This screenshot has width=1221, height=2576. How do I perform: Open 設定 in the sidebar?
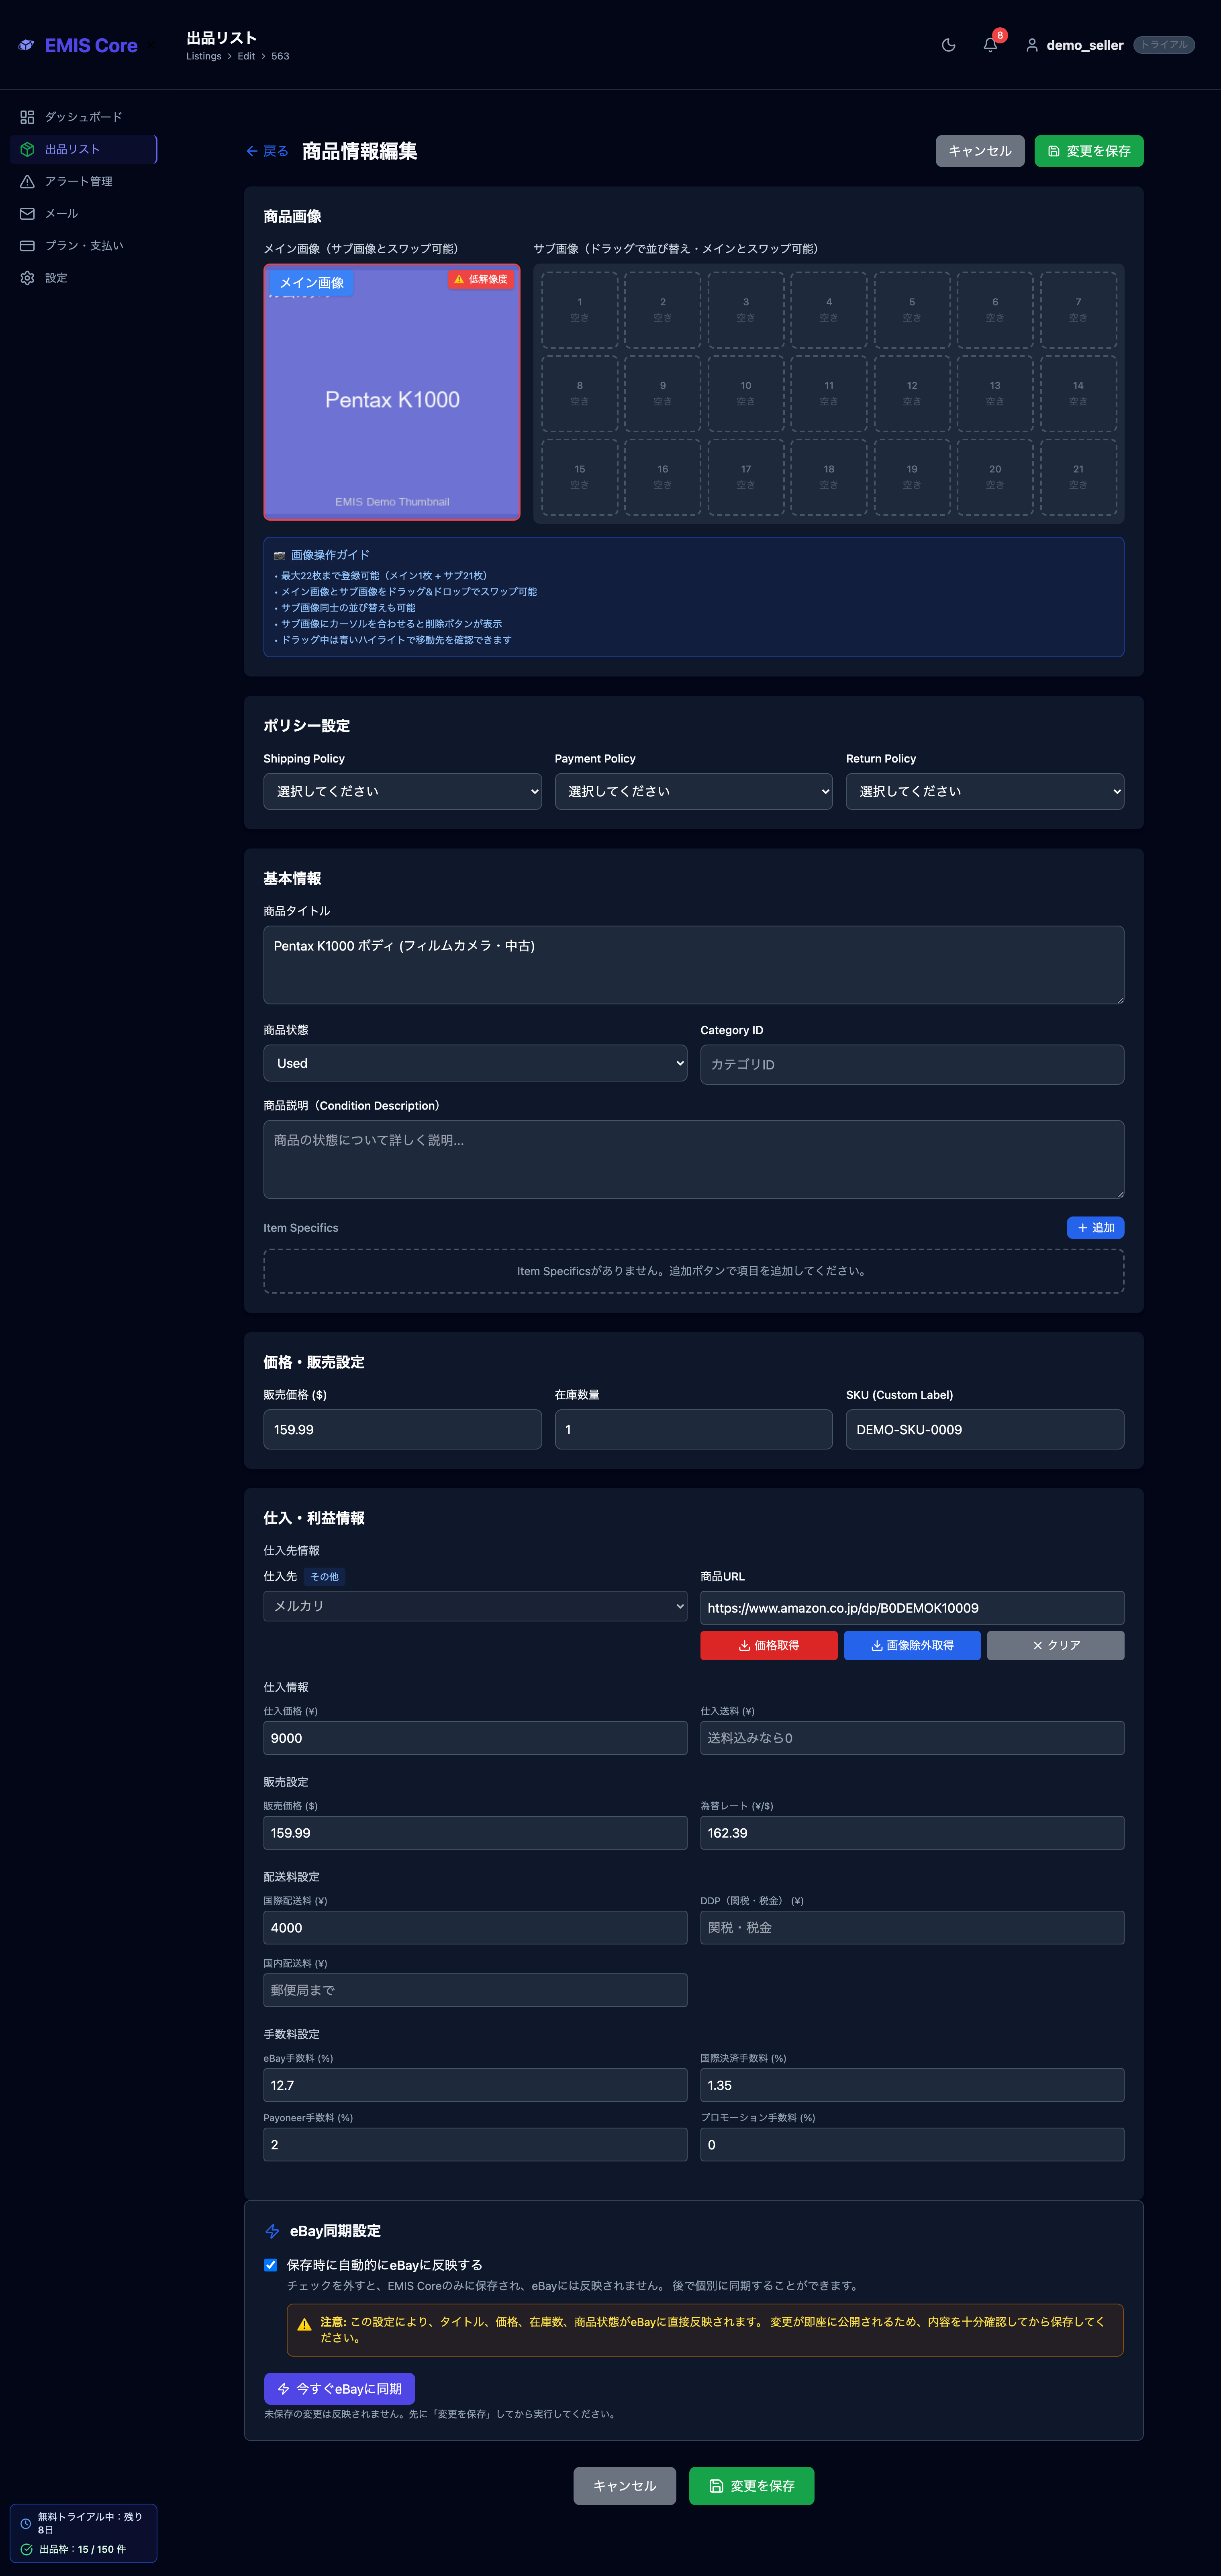[83, 278]
